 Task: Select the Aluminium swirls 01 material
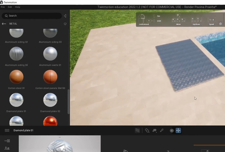coord(50,54)
